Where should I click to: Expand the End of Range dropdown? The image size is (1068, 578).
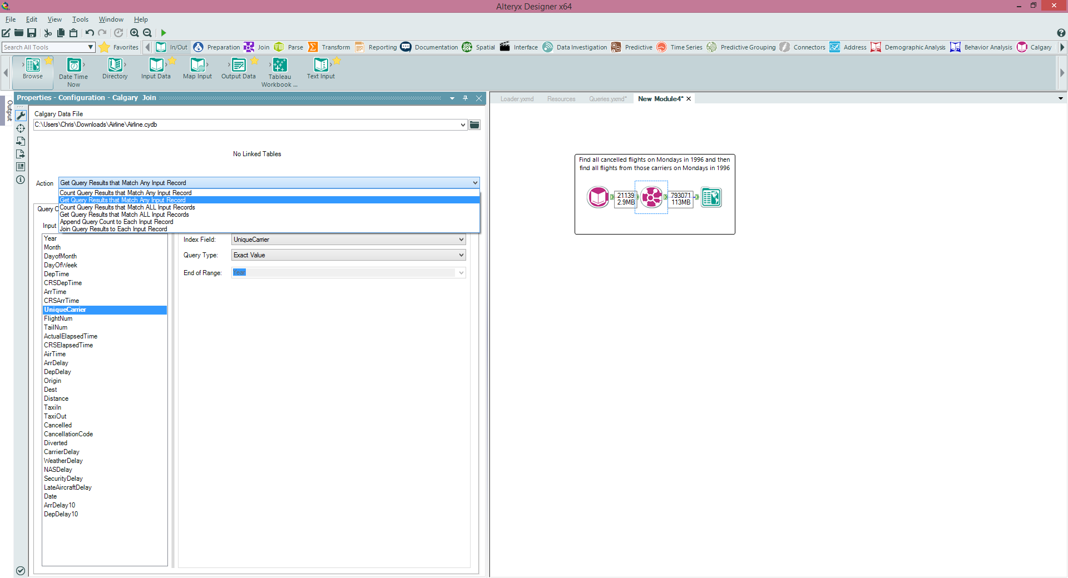(461, 273)
